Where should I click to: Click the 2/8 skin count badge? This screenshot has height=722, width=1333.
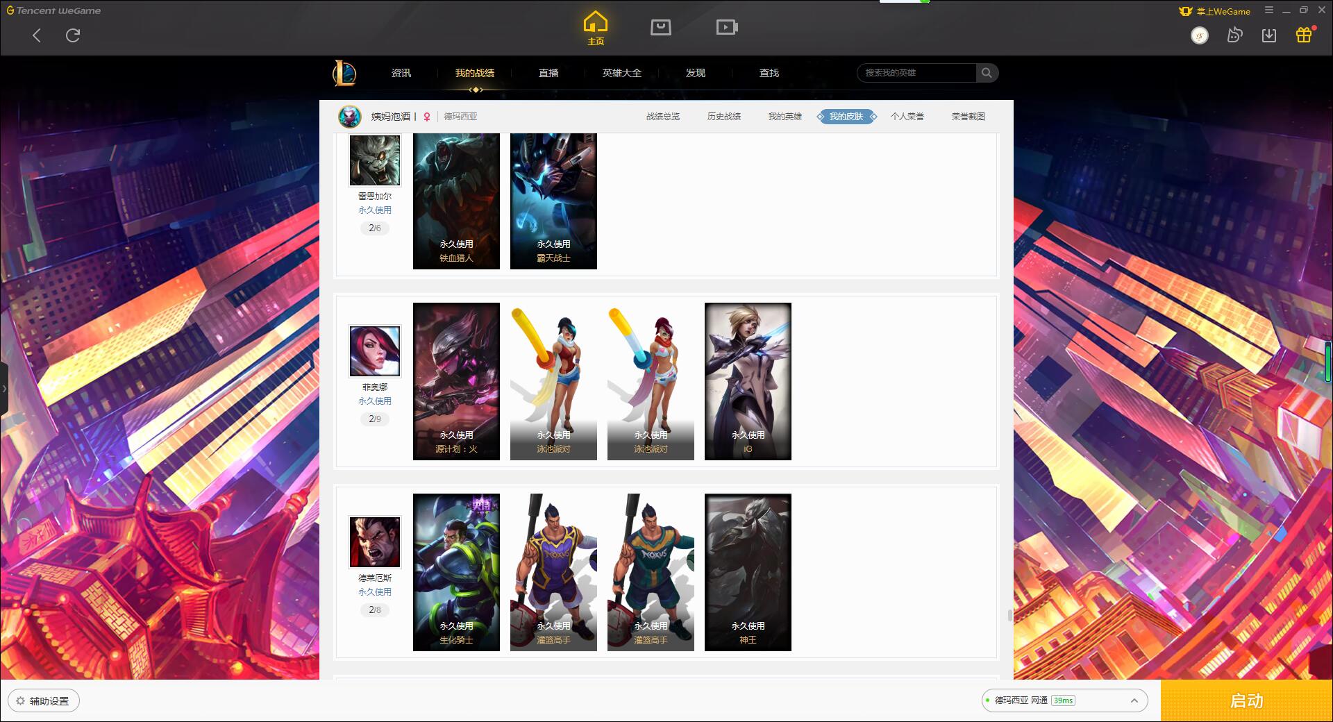click(375, 610)
